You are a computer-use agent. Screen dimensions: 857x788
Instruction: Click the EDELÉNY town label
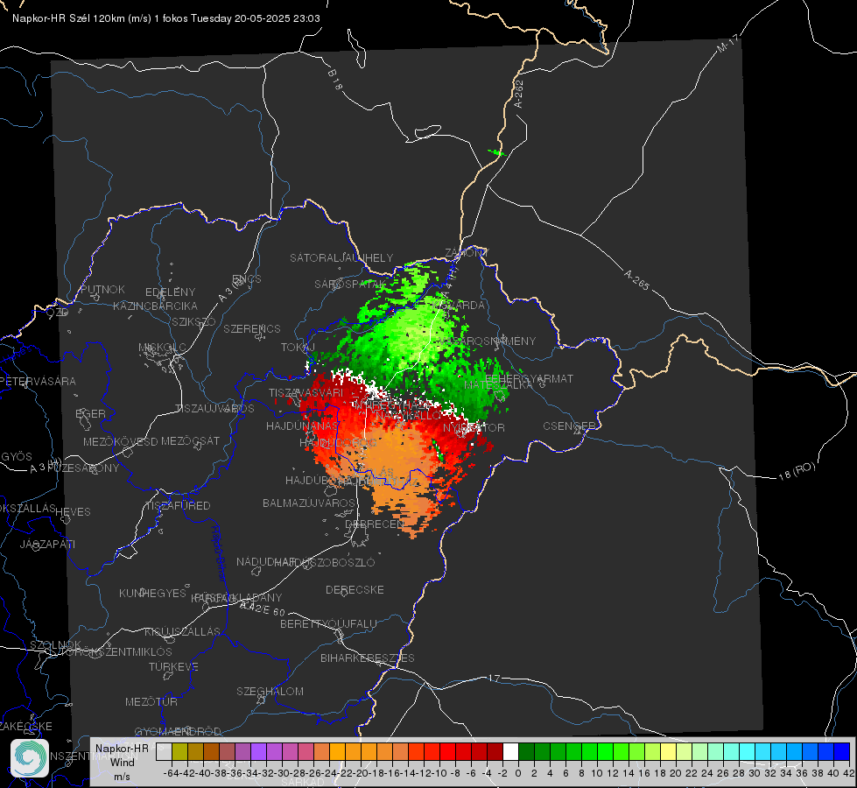pyautogui.click(x=170, y=292)
